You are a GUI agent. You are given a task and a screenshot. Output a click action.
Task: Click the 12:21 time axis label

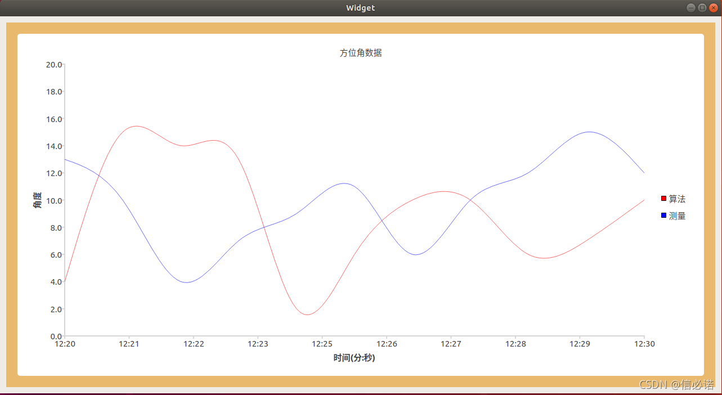point(129,343)
